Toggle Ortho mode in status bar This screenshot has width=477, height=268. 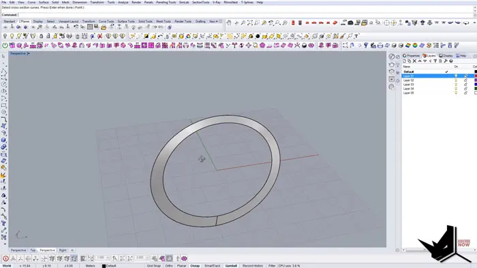[x=169, y=266]
